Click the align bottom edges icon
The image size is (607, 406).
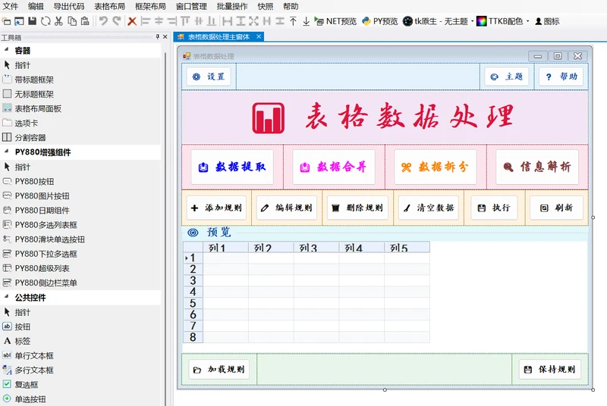click(212, 21)
